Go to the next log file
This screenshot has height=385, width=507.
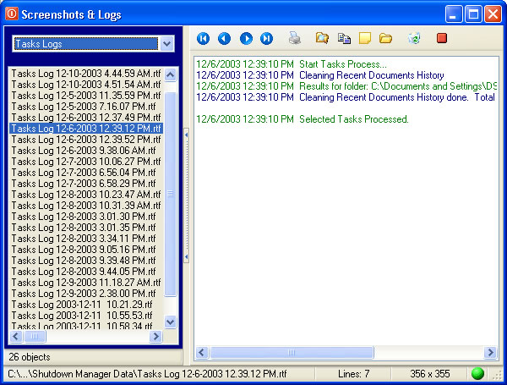pyautogui.click(x=246, y=38)
